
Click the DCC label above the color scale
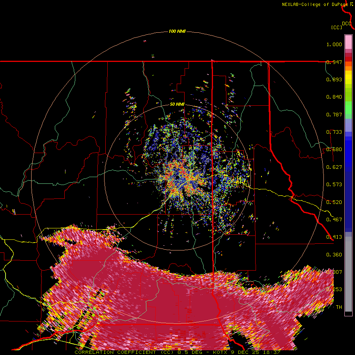click(347, 24)
